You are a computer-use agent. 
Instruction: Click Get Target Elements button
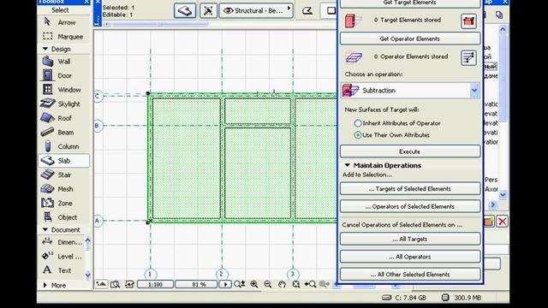click(x=409, y=3)
